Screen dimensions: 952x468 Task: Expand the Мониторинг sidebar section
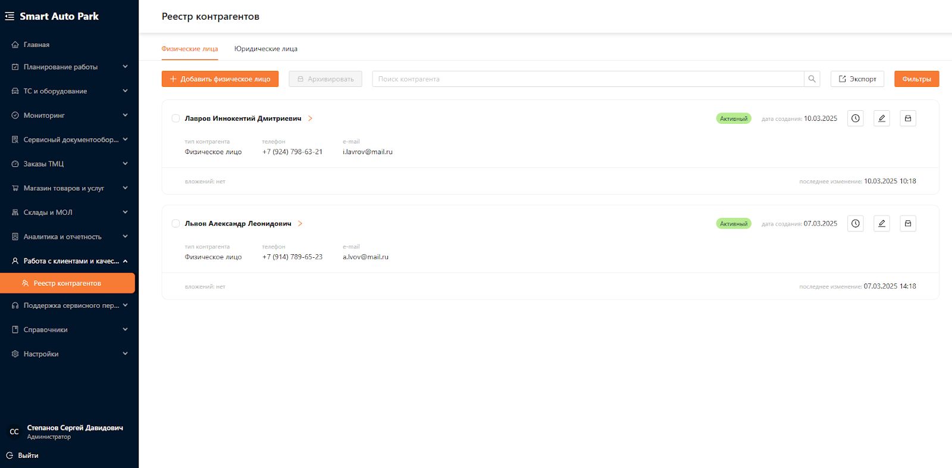[68, 116]
